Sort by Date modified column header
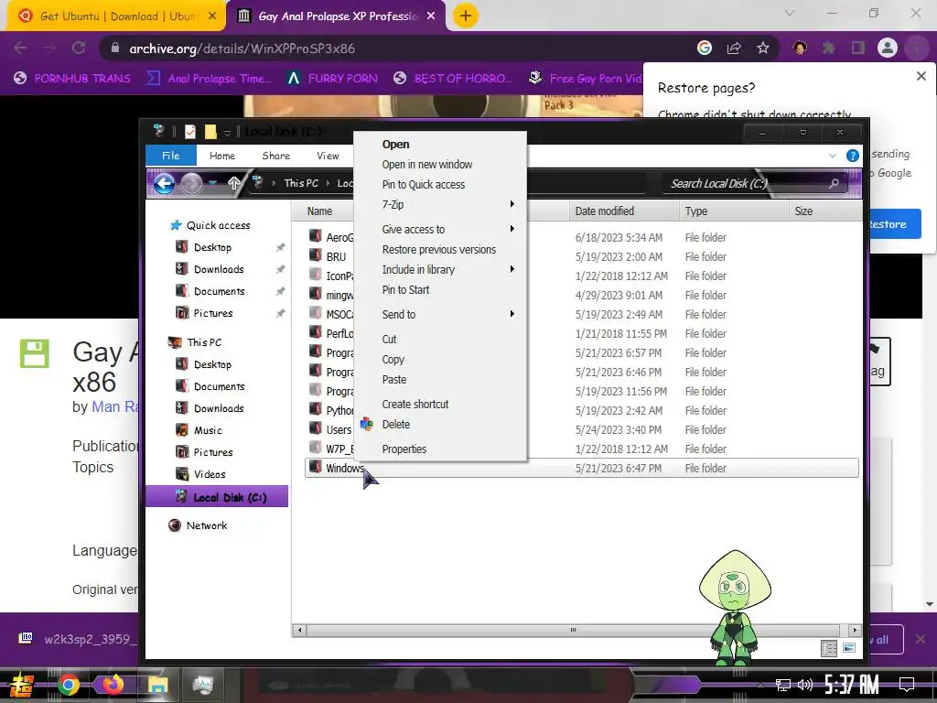Viewport: 937px width, 703px height. click(x=622, y=211)
